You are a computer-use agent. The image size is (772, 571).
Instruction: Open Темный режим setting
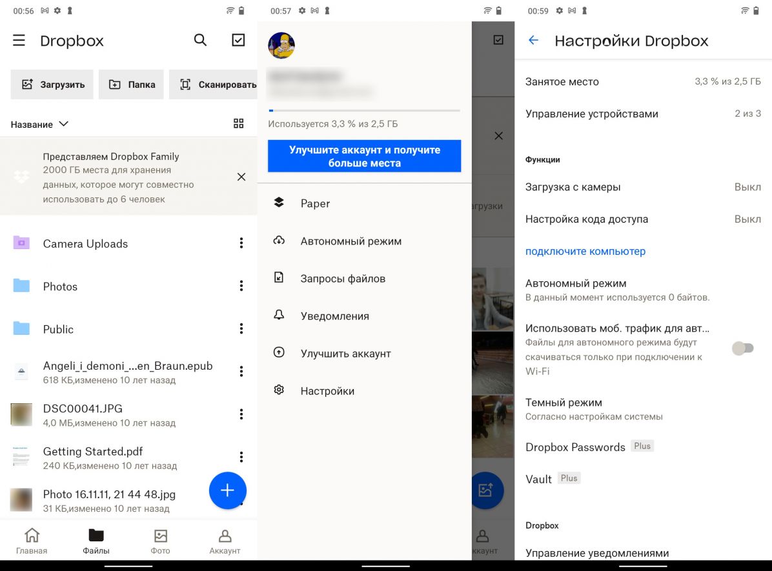(x=643, y=409)
